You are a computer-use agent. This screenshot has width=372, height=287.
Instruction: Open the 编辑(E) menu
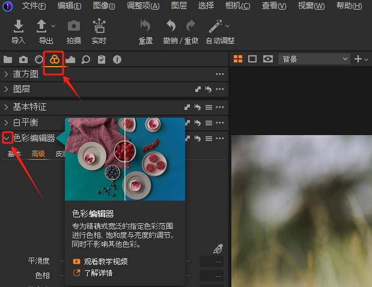pos(69,5)
